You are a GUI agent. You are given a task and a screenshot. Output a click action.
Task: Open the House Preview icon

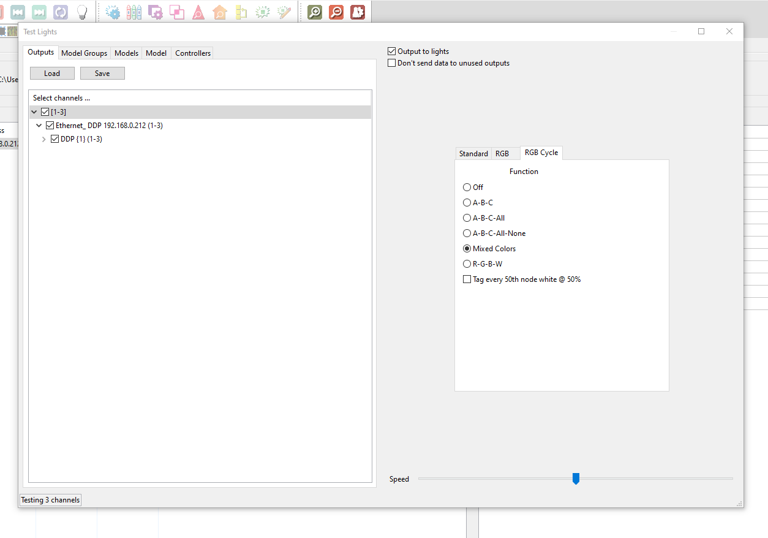tap(220, 12)
